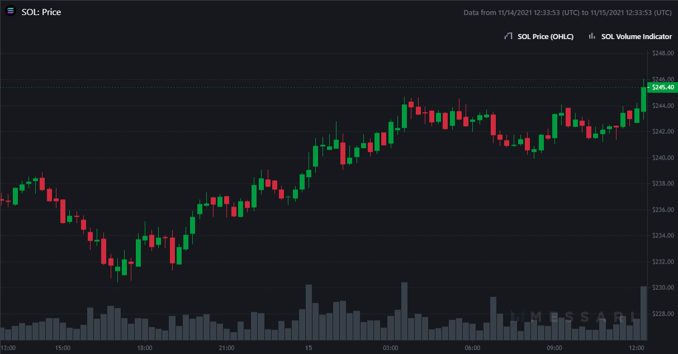Click the Solana logo icon
Screen dimensions: 678x354
(10, 12)
